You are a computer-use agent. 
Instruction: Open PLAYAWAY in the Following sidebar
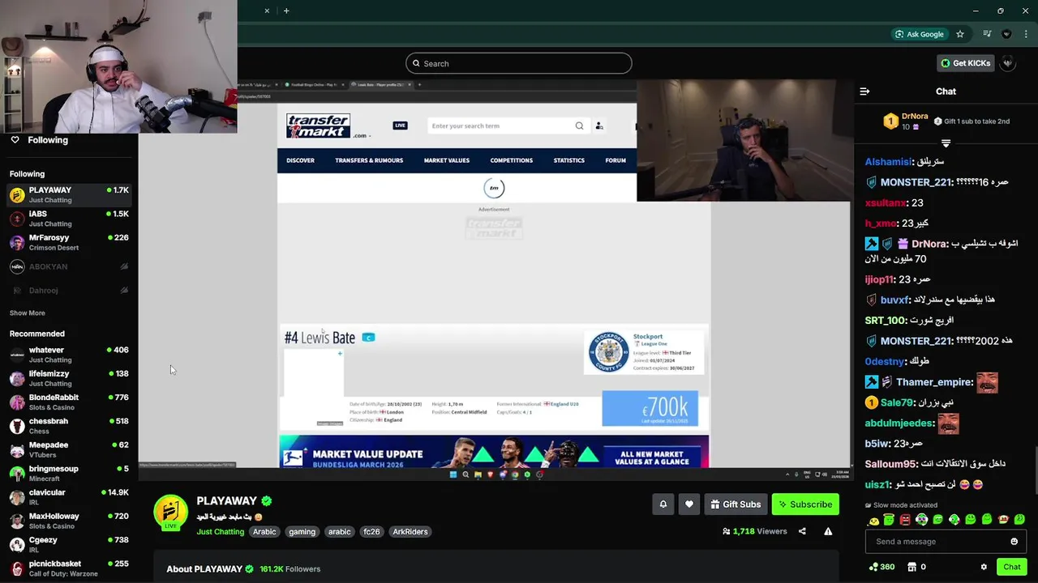click(x=69, y=195)
